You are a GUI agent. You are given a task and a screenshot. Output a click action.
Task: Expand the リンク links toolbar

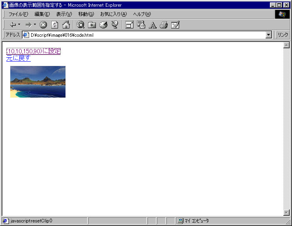click(283, 35)
